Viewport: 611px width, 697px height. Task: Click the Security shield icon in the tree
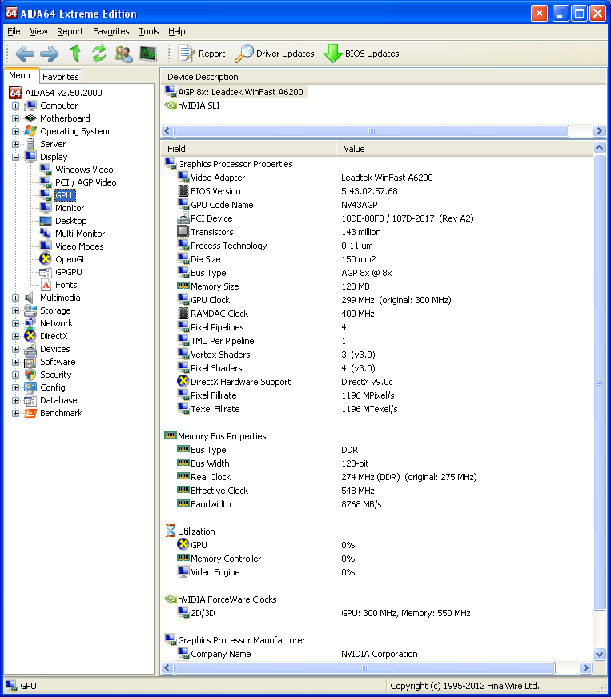point(30,375)
